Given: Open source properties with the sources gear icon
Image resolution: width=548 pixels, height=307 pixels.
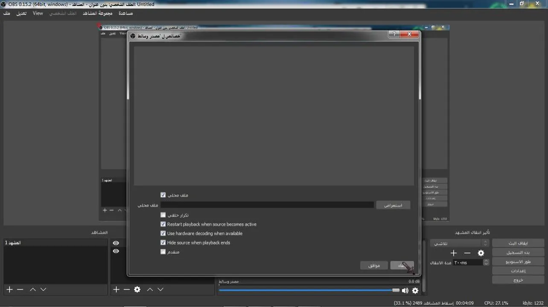Looking at the screenshot, I should [137, 290].
